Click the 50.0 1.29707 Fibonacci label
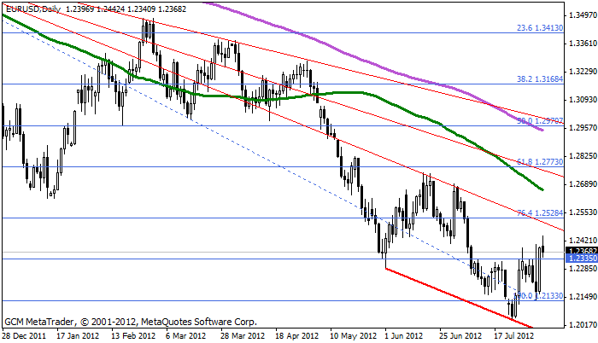 click(x=540, y=121)
